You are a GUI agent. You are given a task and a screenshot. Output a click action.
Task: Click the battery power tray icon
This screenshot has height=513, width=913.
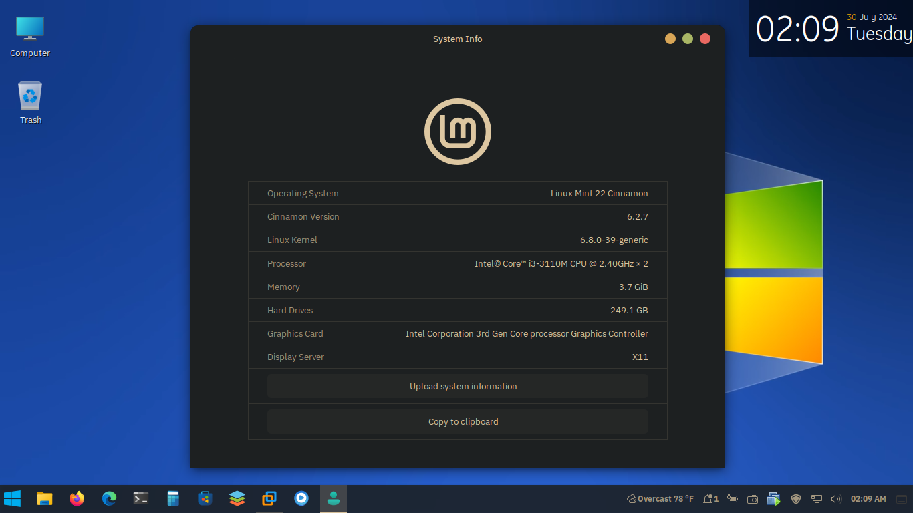(733, 499)
